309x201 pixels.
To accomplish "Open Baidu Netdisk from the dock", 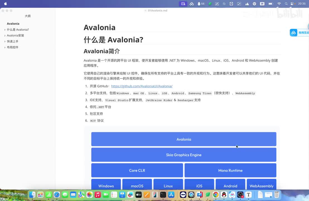I will [x=232, y=195].
